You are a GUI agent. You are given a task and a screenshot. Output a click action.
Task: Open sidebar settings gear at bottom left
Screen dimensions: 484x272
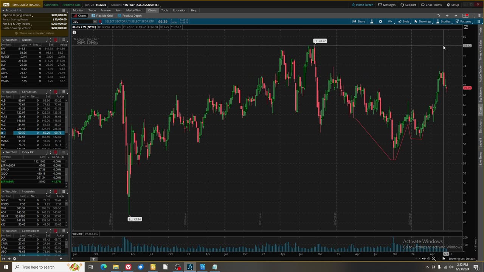coord(14,259)
